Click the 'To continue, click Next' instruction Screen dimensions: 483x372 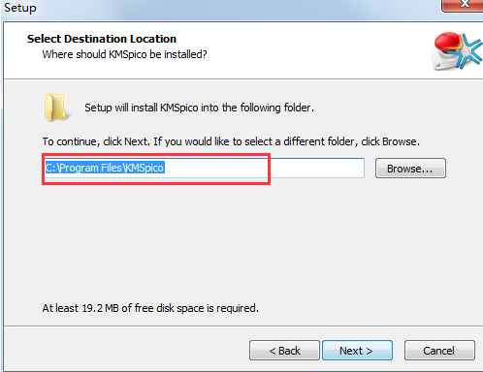[231, 141]
